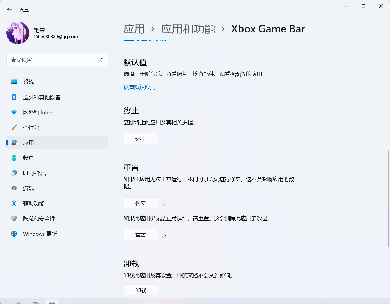Click the magnifier icon in 查找设置
Image resolution: width=390 pixels, height=304 pixels.
click(101, 60)
